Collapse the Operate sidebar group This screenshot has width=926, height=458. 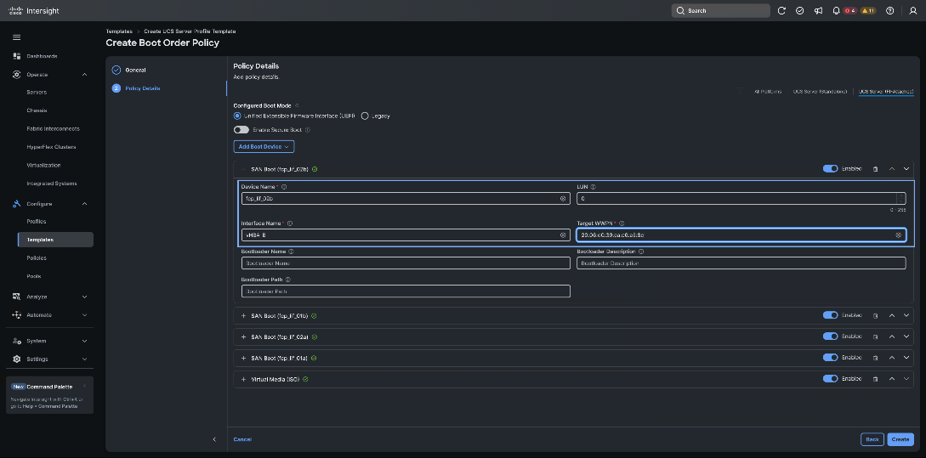click(84, 75)
